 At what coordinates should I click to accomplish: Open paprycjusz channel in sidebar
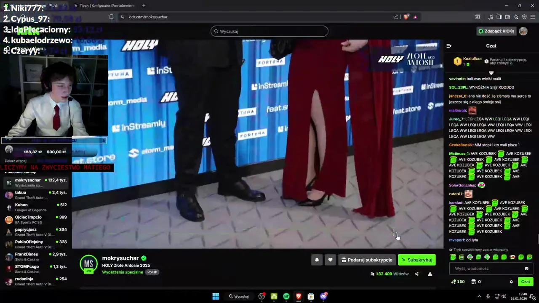[36, 232]
